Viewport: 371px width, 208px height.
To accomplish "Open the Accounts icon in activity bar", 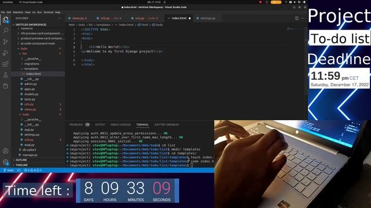I will [x=5, y=151].
